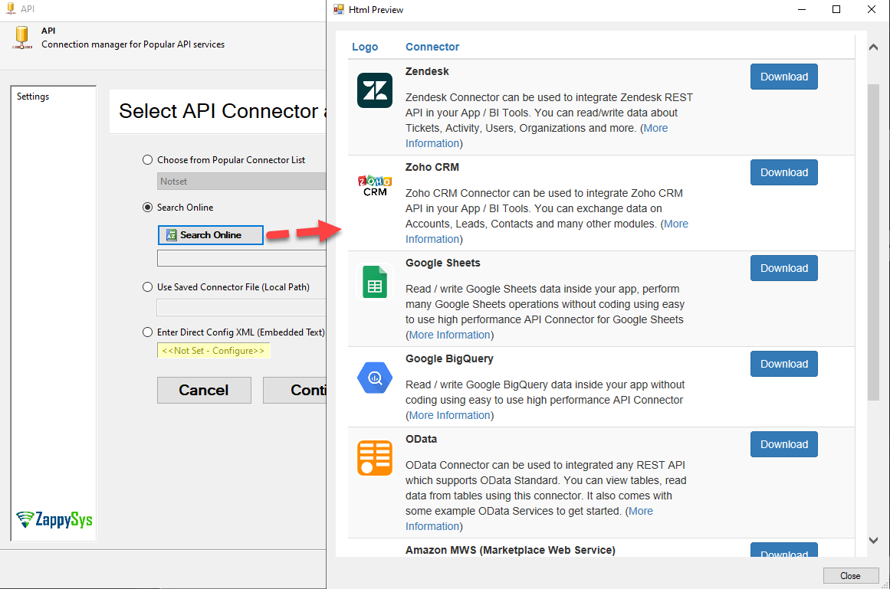
Task: Open the Settings tab in left panel
Action: pos(33,97)
